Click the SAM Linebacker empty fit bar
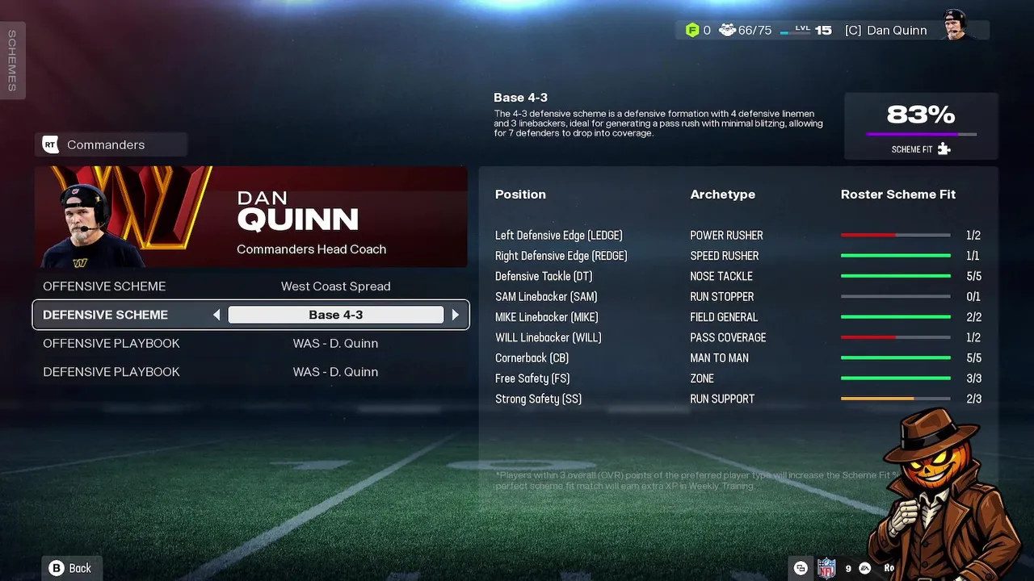The width and height of the screenshot is (1034, 581). coord(895,297)
